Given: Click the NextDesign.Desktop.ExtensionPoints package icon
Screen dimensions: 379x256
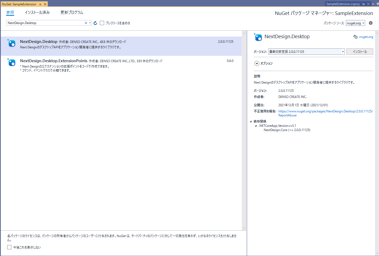Looking at the screenshot, I should [11, 62].
